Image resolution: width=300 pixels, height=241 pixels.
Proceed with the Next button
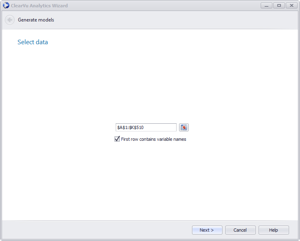[x=207, y=230]
